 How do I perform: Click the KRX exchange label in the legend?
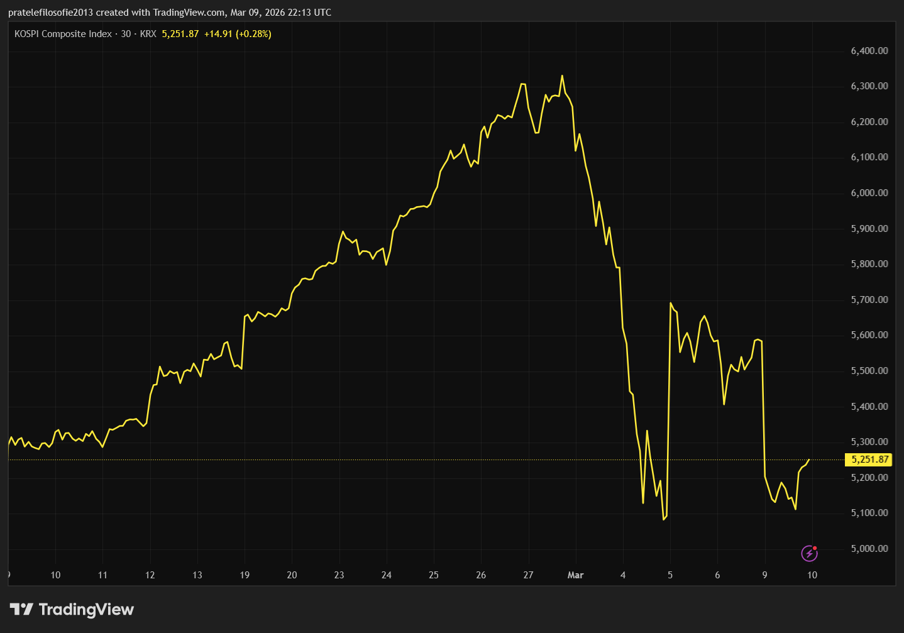(x=148, y=34)
